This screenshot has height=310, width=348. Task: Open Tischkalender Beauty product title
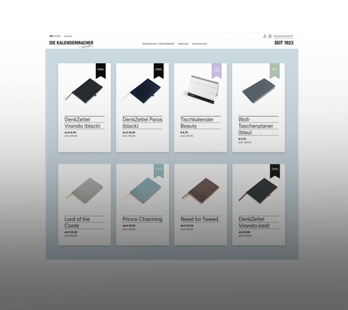(x=197, y=123)
